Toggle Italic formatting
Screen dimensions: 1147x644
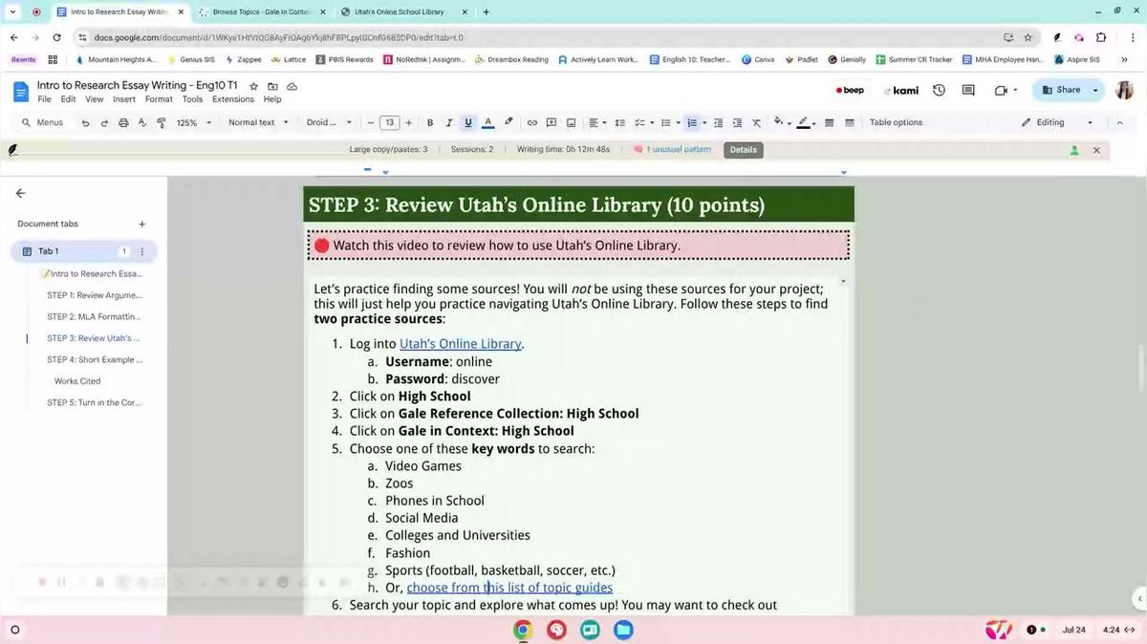[449, 122]
